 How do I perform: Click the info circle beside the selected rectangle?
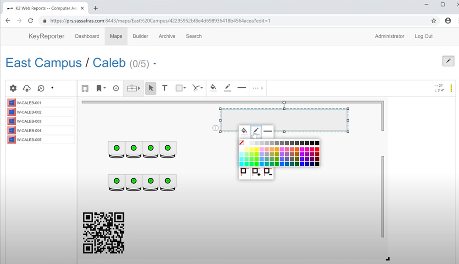point(215,128)
